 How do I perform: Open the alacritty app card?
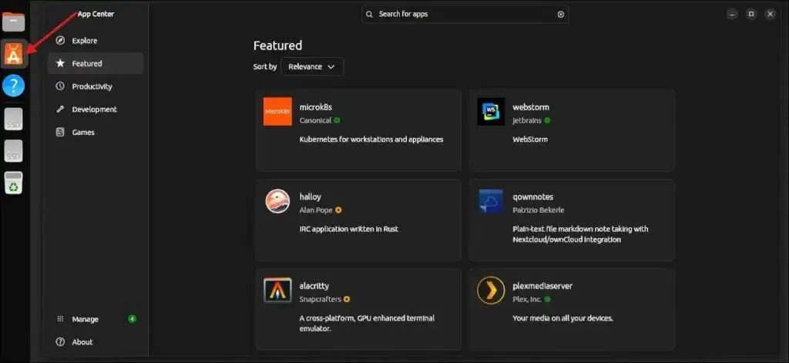[358, 309]
